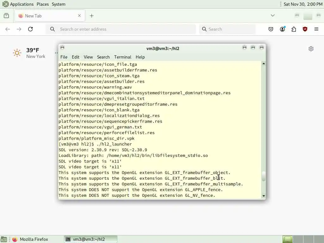Open the Terminal menu in terminal

coord(123,57)
